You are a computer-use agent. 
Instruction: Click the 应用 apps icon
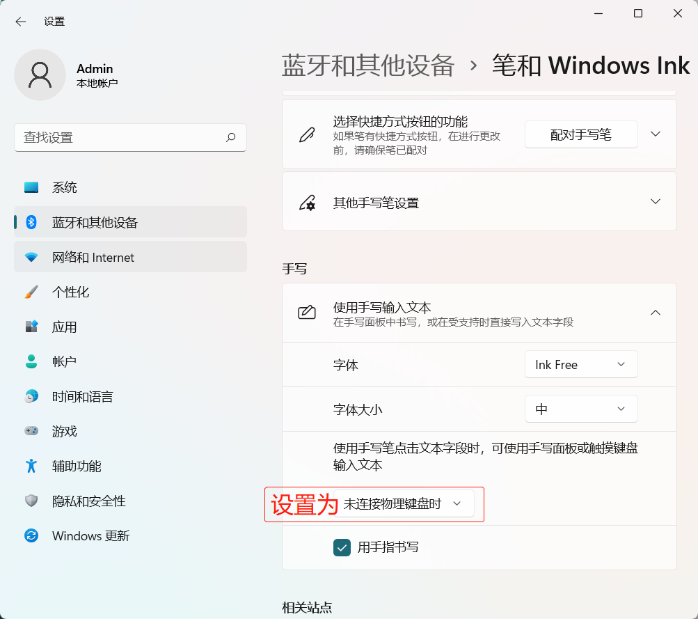(31, 327)
